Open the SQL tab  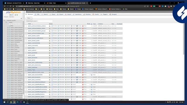pos(37,14)
